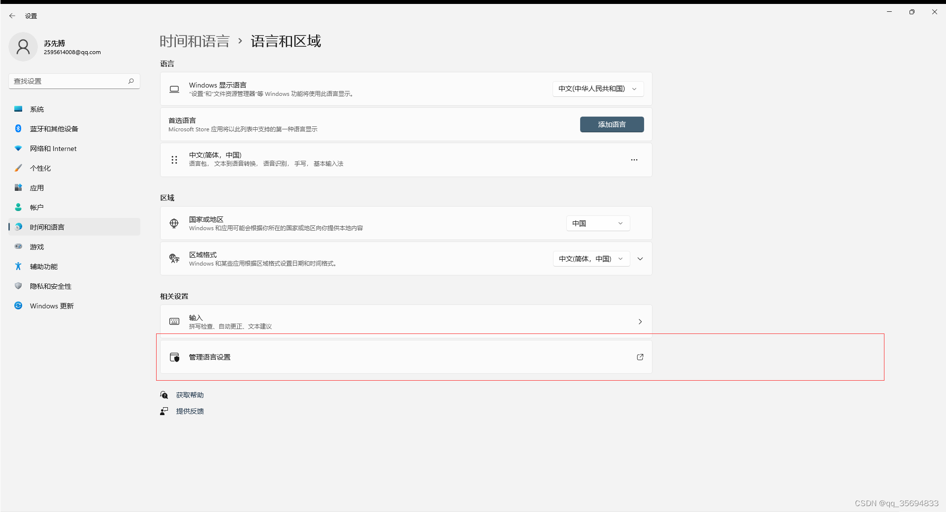Image resolution: width=946 pixels, height=512 pixels.
Task: Click the 输入 keyboard icon
Action: tap(174, 321)
